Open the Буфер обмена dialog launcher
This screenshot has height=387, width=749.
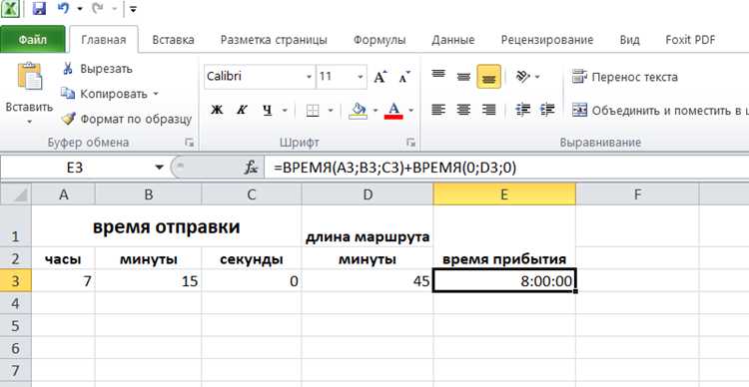point(190,143)
